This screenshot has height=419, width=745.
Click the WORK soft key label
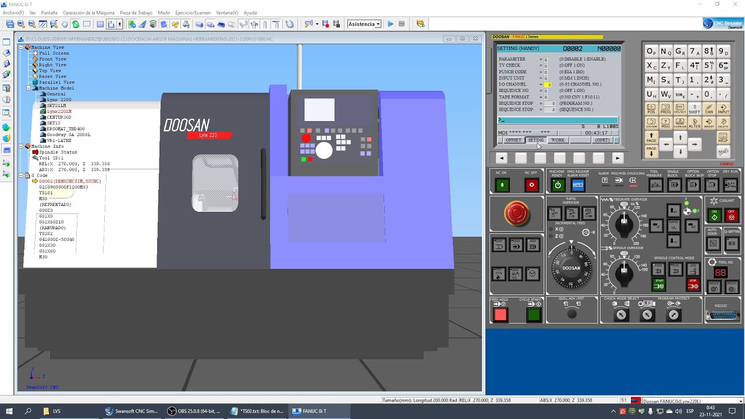click(x=558, y=140)
